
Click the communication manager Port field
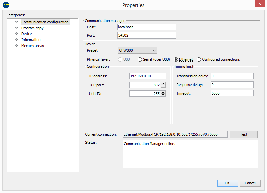(x=147, y=35)
